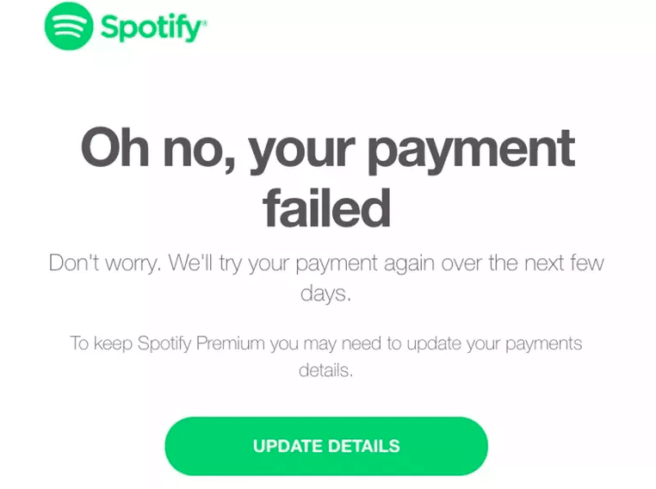Click the 'Don't worry' retry message line
The width and height of the screenshot is (656, 489).
[326, 263]
